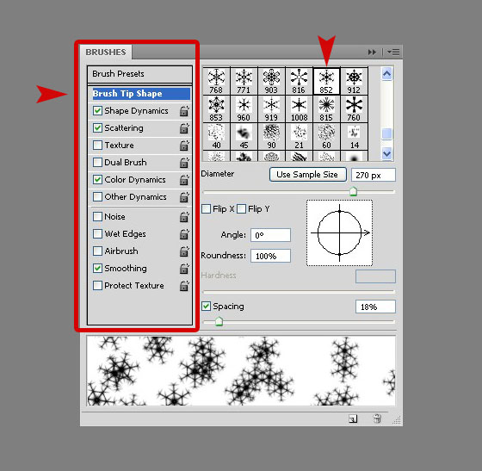482x471 pixels.
Task: Toggle the Shape Dynamics lock icon
Action: (184, 111)
